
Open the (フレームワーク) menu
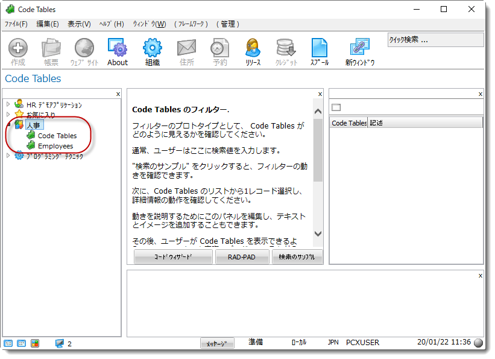tap(191, 24)
